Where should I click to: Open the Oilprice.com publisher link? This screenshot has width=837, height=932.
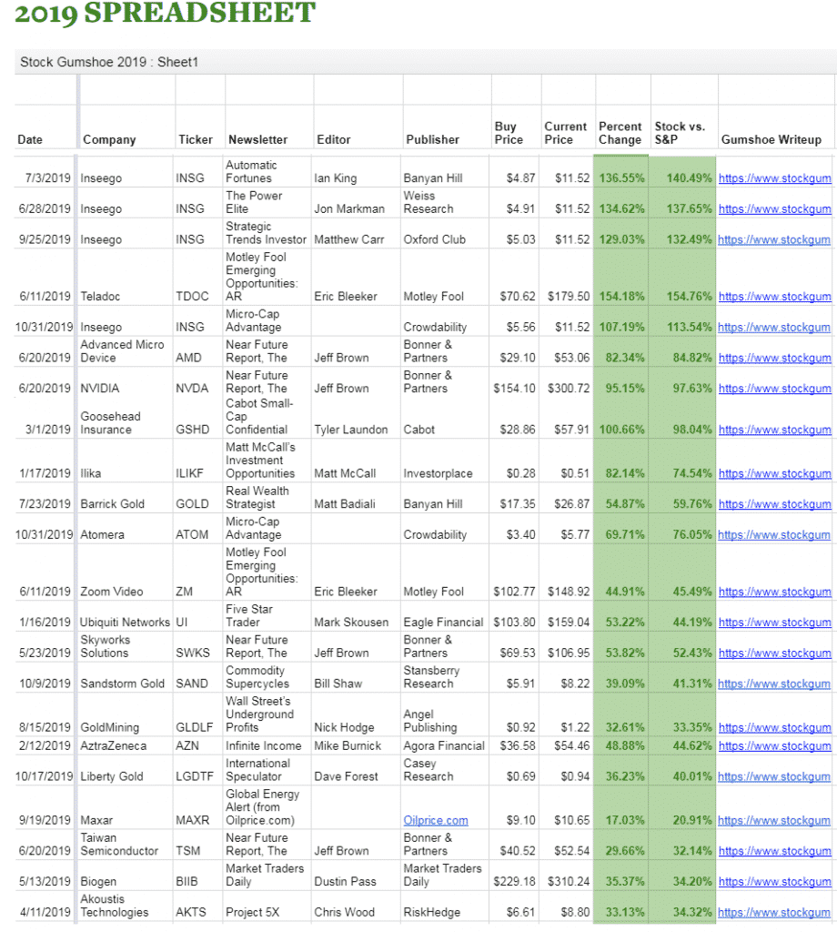436,820
